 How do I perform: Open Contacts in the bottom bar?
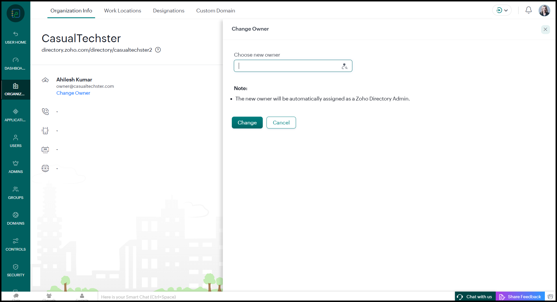tap(82, 297)
